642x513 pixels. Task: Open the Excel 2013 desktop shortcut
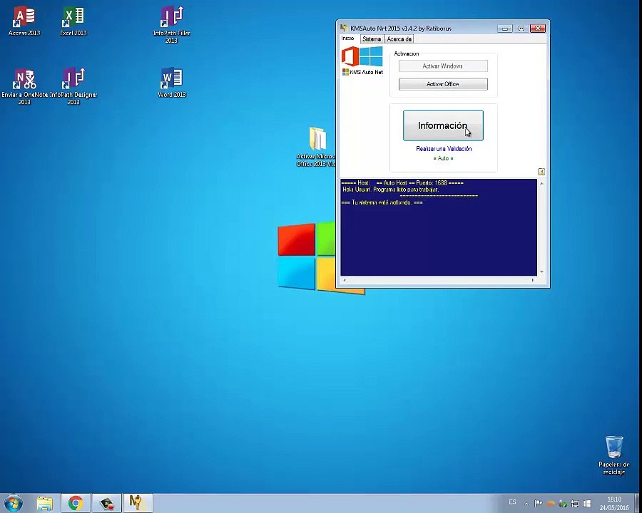[x=73, y=21]
